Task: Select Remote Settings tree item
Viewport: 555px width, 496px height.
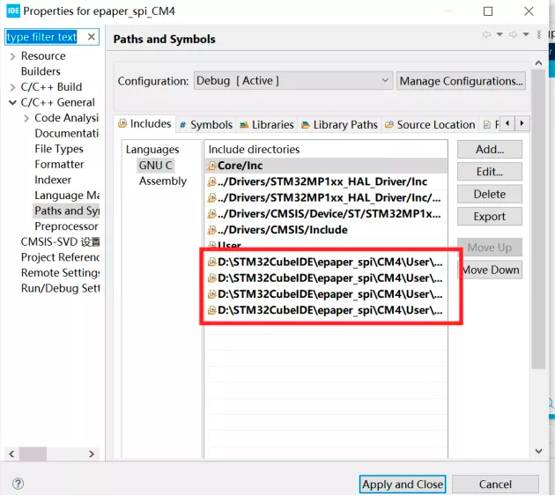Action: pos(60,273)
